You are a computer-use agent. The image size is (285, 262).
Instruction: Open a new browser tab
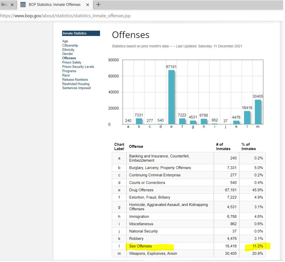pyautogui.click(x=98, y=5)
